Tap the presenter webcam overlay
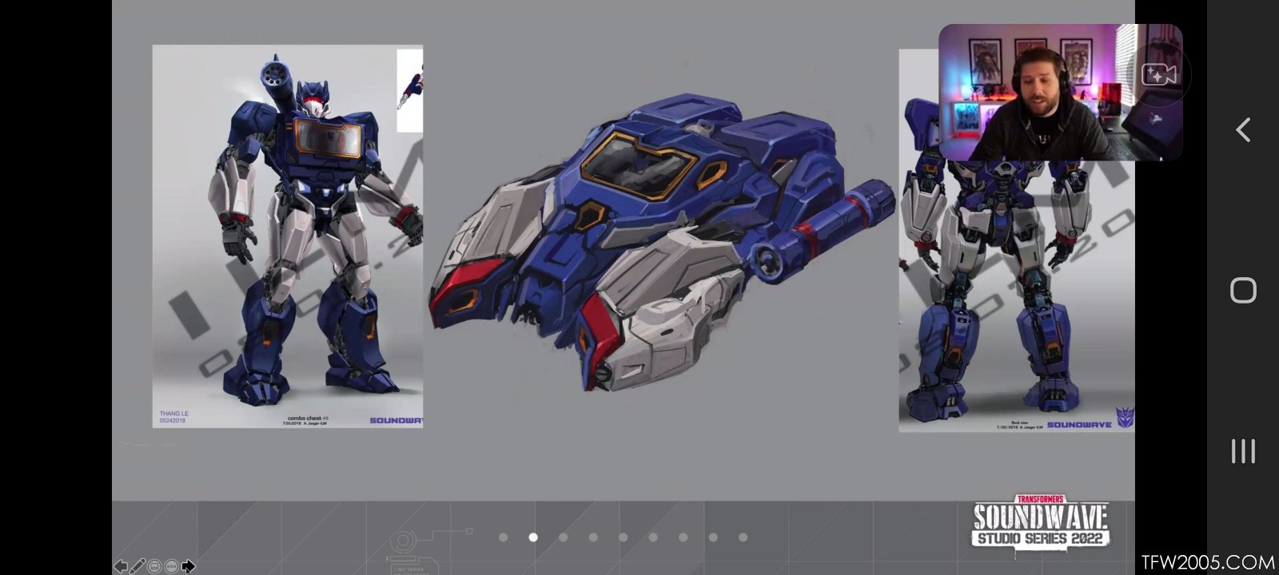The width and height of the screenshot is (1279, 575). point(1060,92)
